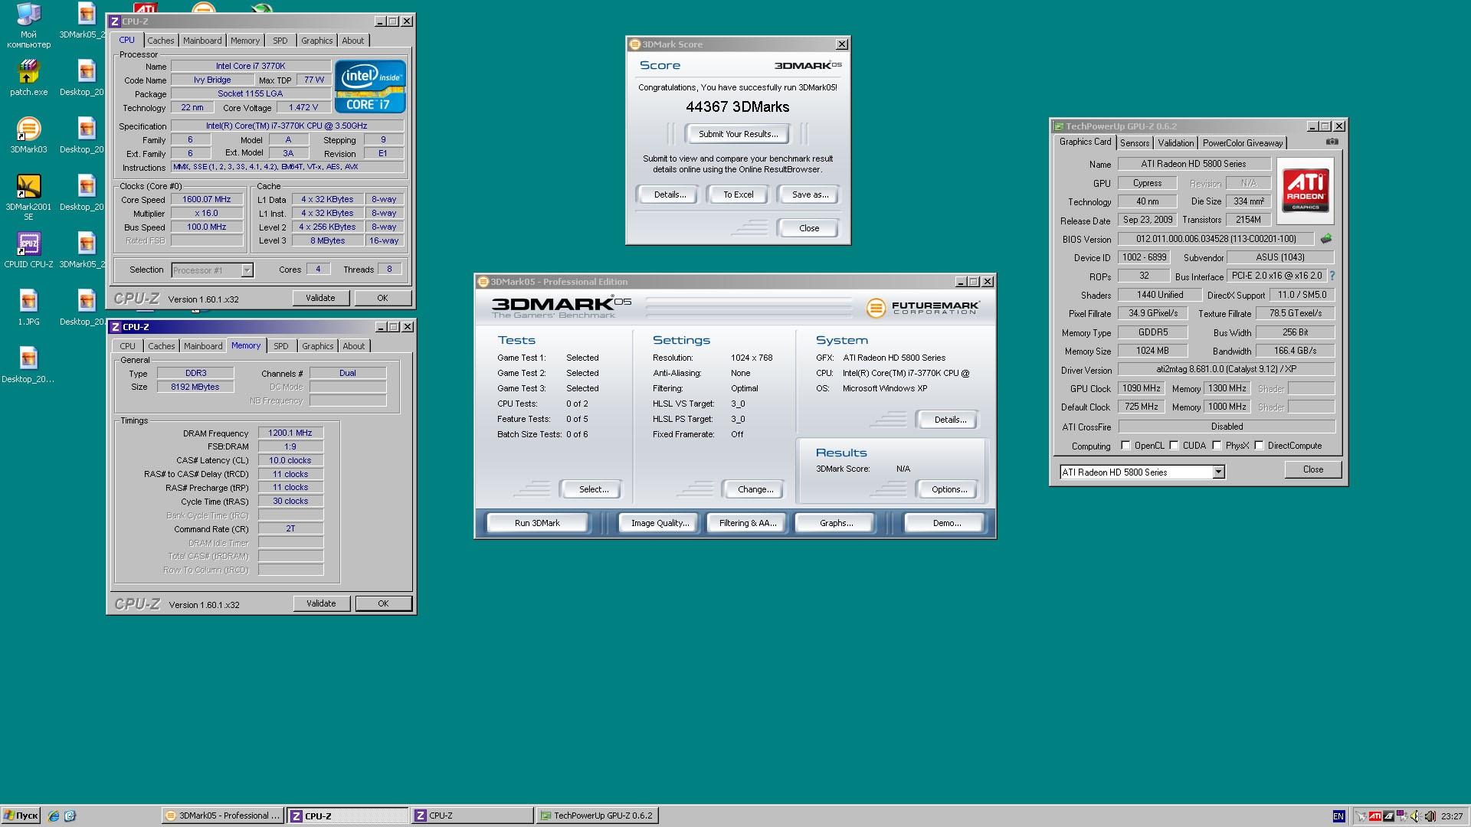Click To Excel button in score window
Screen dimensions: 1471x827
(x=738, y=194)
